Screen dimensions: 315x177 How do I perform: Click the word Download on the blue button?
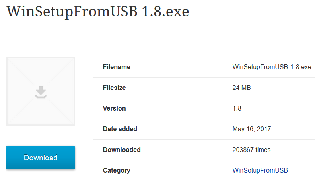coord(41,158)
